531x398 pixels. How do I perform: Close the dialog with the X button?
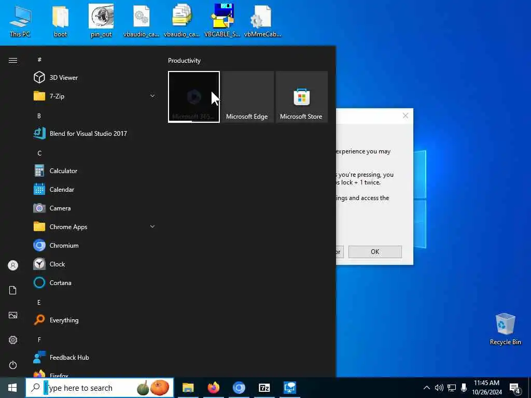tap(406, 116)
